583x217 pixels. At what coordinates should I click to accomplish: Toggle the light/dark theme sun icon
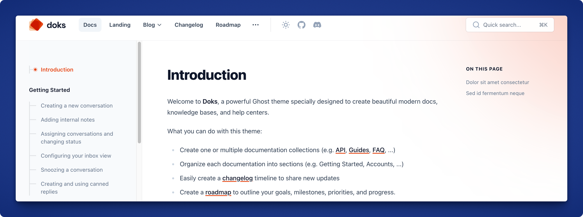click(x=286, y=25)
